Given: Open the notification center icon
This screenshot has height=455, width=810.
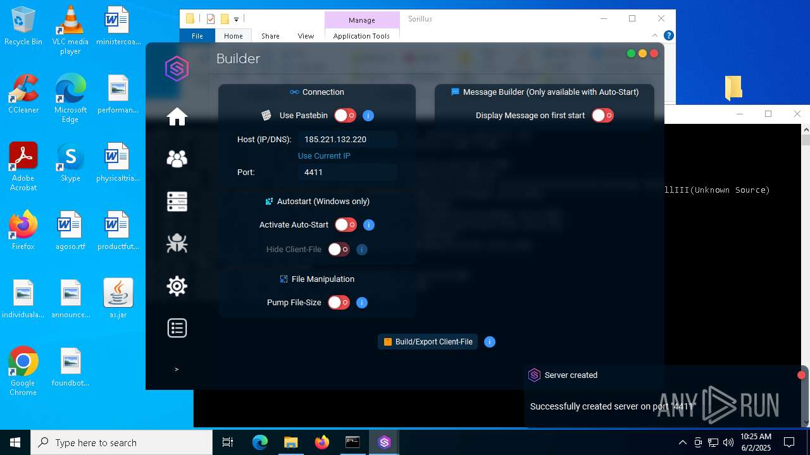Looking at the screenshot, I should (x=789, y=442).
